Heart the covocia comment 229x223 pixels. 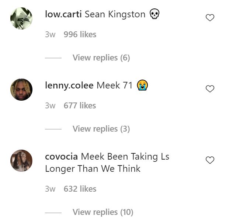pos(210,160)
